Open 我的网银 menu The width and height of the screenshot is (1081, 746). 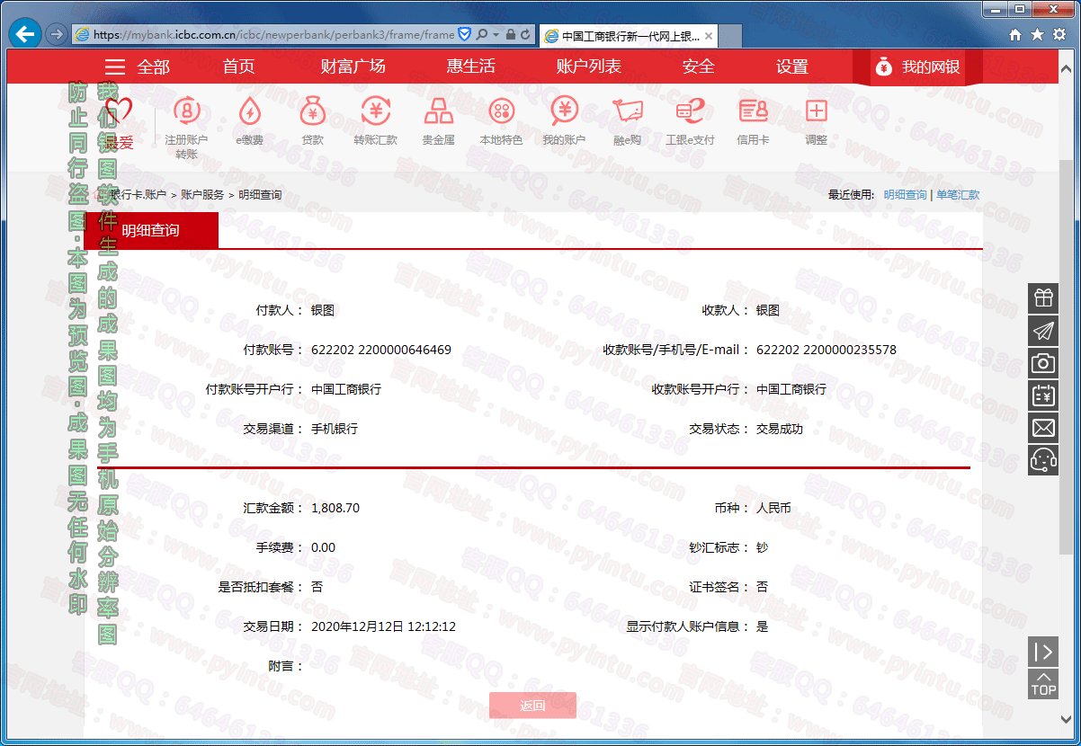click(917, 67)
